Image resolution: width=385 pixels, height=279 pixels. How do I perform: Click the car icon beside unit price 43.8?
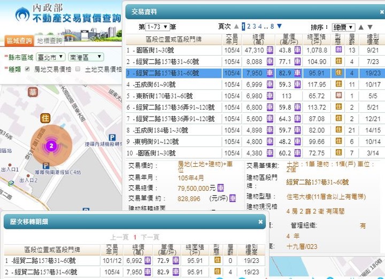click(297, 50)
